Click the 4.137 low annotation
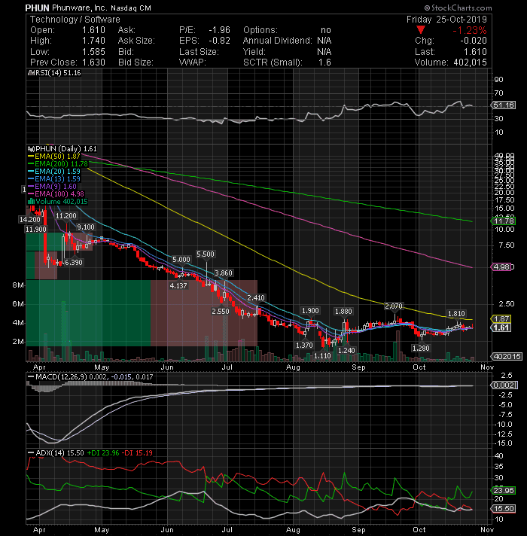The width and height of the screenshot is (527, 536). (x=178, y=286)
